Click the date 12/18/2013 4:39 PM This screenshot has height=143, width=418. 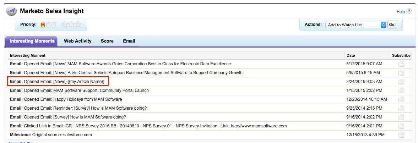pos(365,135)
